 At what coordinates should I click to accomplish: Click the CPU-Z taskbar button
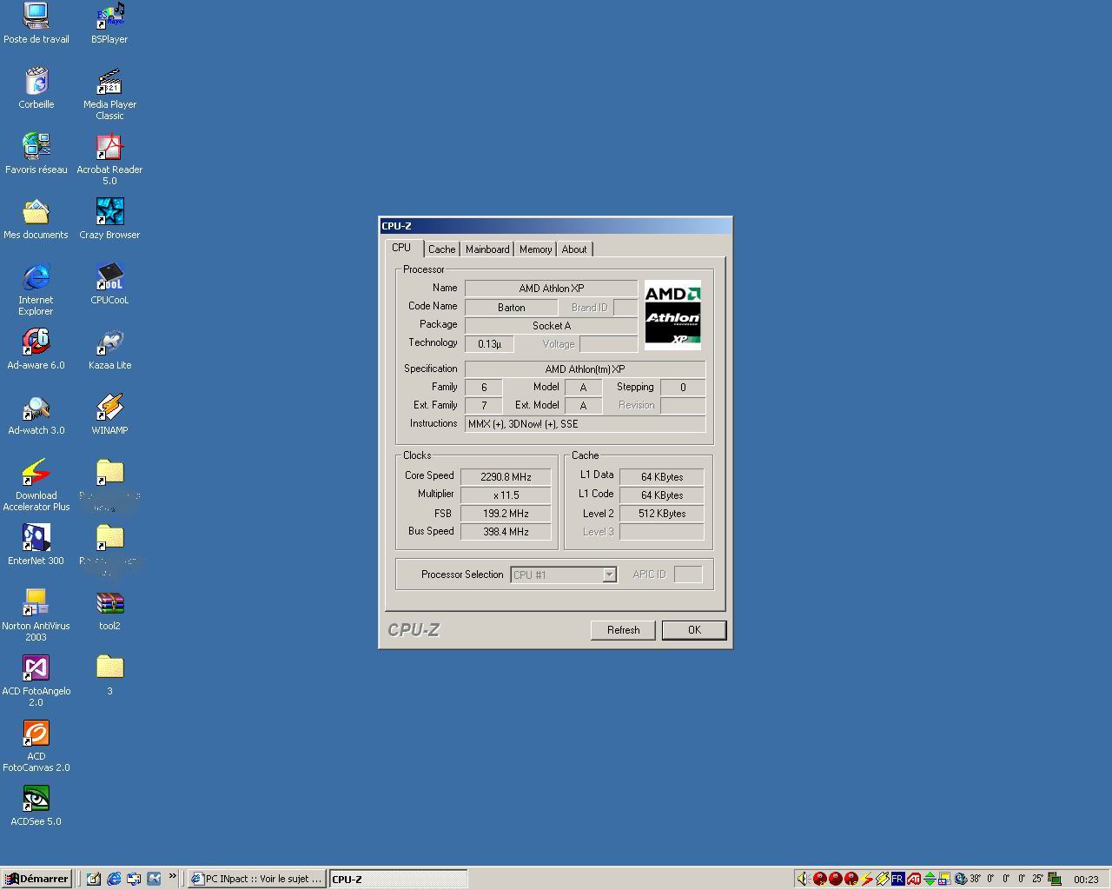(398, 879)
